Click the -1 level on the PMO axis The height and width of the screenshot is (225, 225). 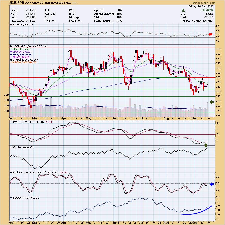tap(217, 139)
